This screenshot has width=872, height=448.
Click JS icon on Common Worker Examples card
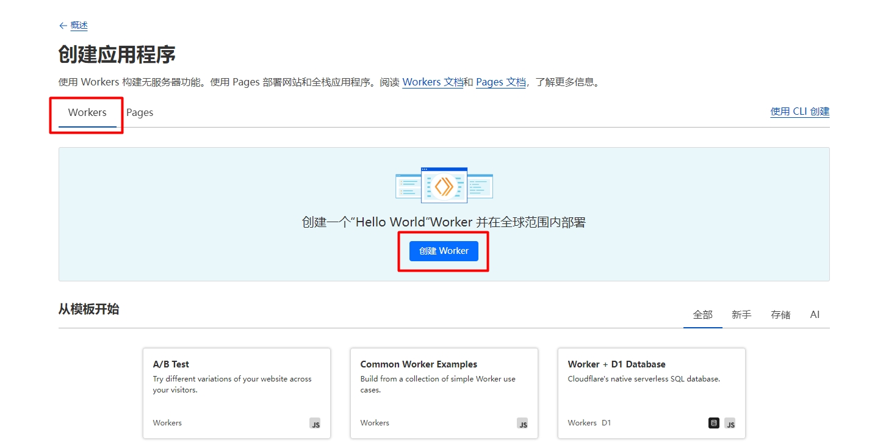522,424
